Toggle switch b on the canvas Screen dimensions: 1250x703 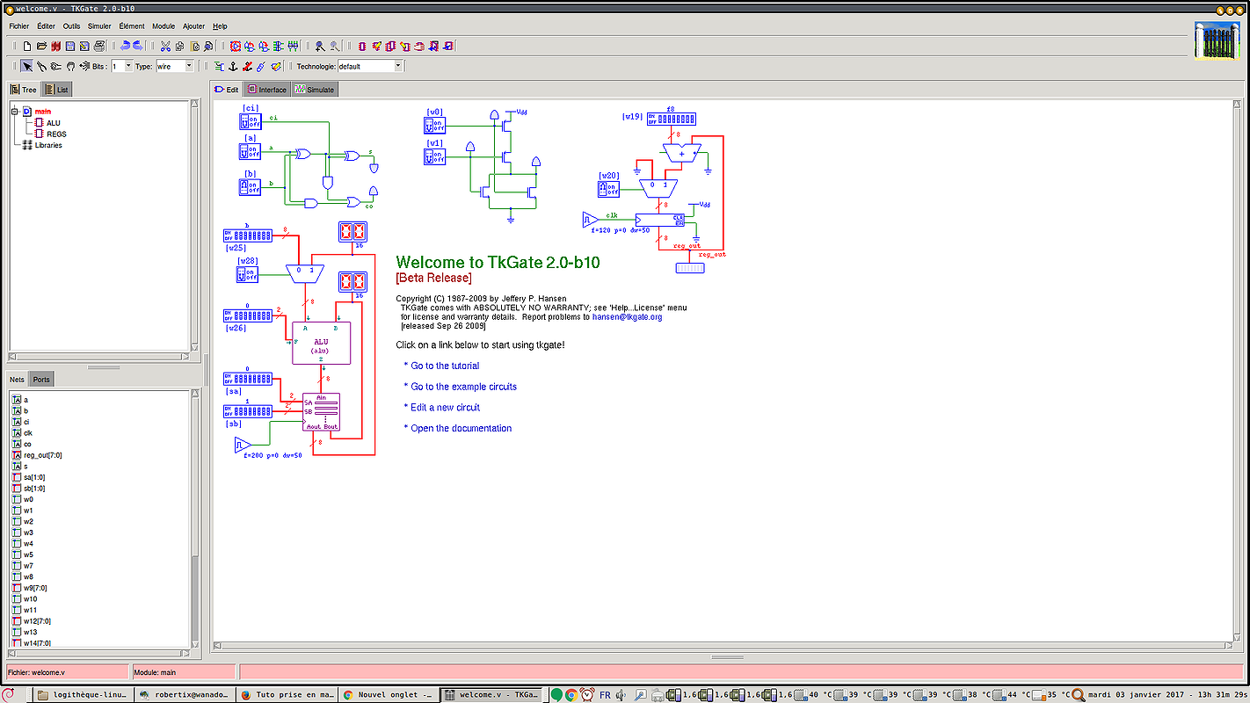coord(251,186)
